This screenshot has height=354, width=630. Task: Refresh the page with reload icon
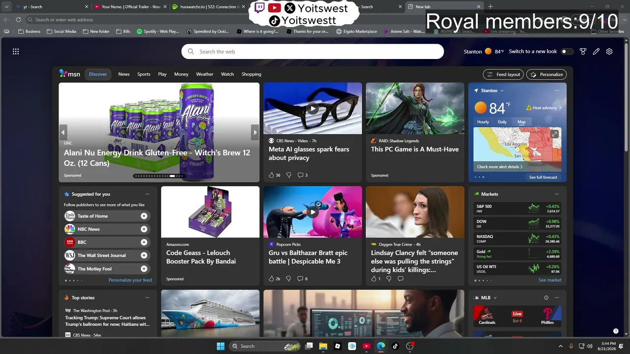[x=18, y=20]
